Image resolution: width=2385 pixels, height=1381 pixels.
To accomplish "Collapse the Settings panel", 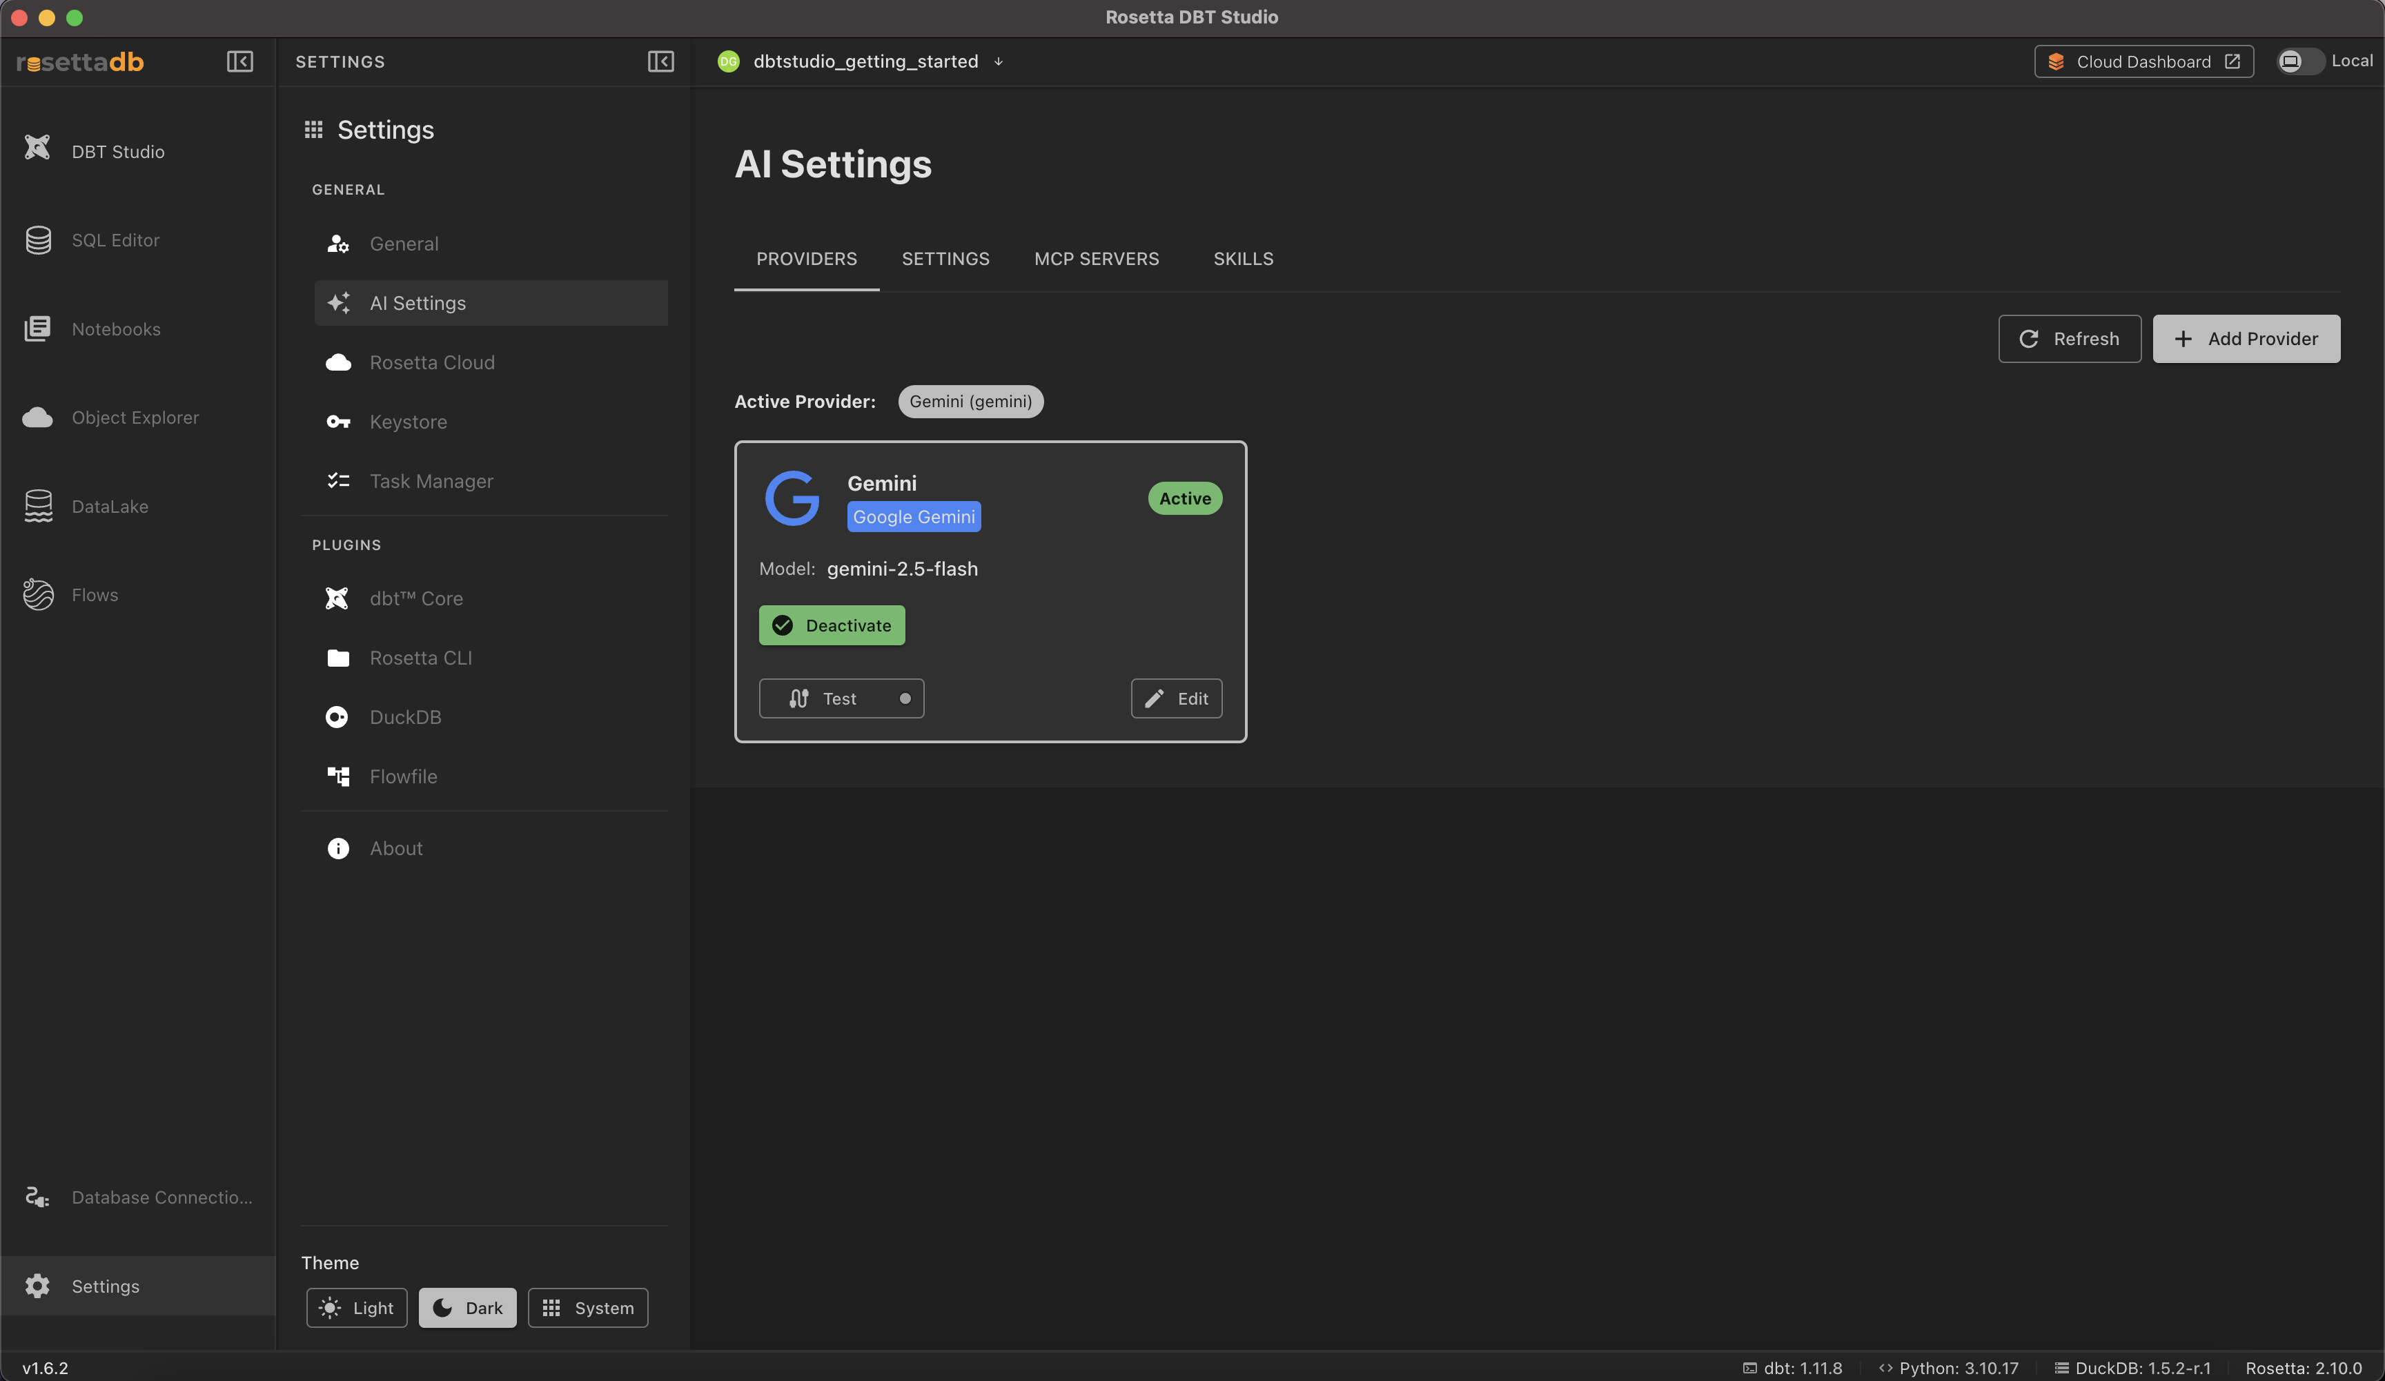I will [x=660, y=61].
